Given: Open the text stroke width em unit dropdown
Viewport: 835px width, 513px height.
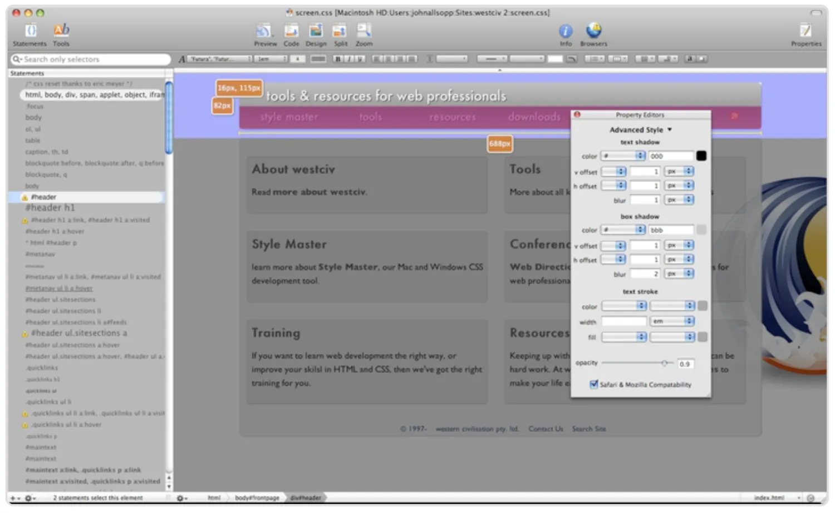Looking at the screenshot, I should point(672,321).
